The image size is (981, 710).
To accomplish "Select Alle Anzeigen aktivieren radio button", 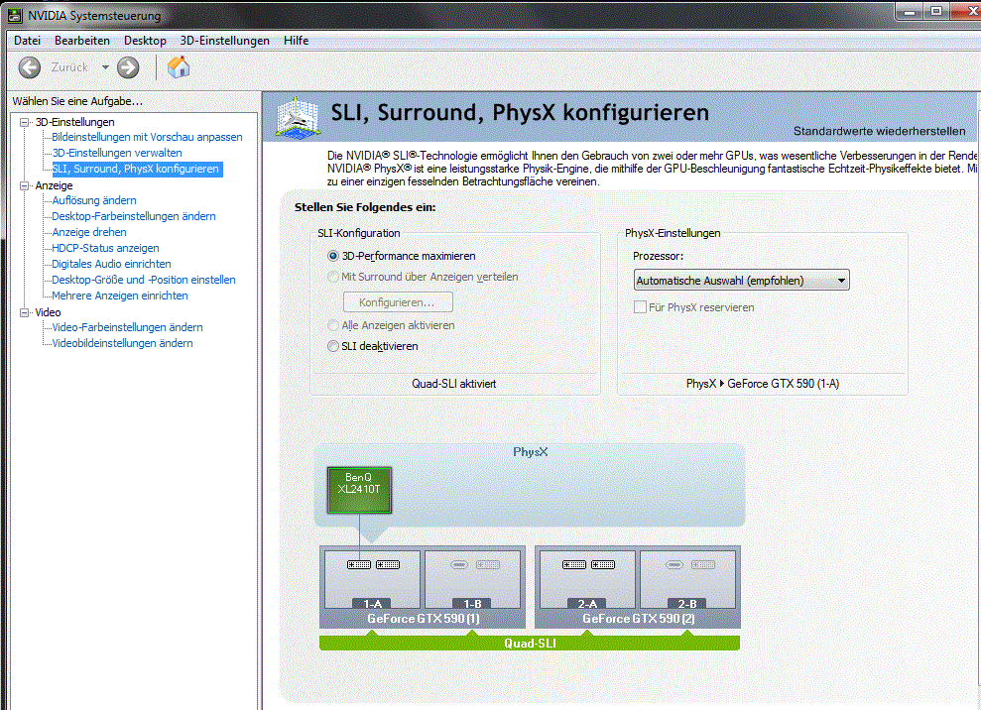I will (x=333, y=325).
